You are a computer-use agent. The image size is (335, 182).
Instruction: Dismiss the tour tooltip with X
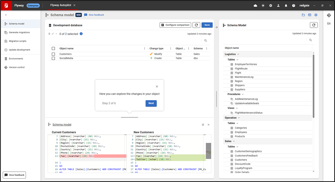[x=157, y=87]
